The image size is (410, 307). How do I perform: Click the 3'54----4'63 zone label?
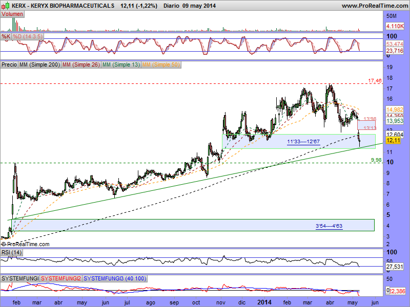click(329, 226)
